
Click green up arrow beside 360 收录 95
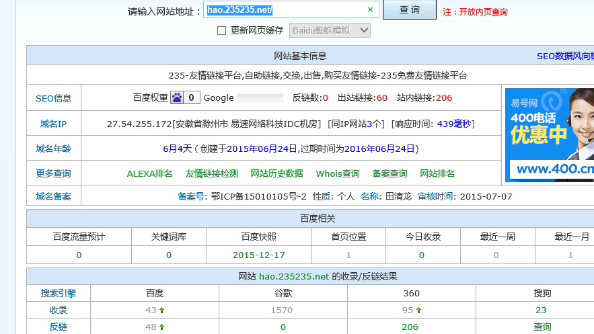(x=418, y=310)
